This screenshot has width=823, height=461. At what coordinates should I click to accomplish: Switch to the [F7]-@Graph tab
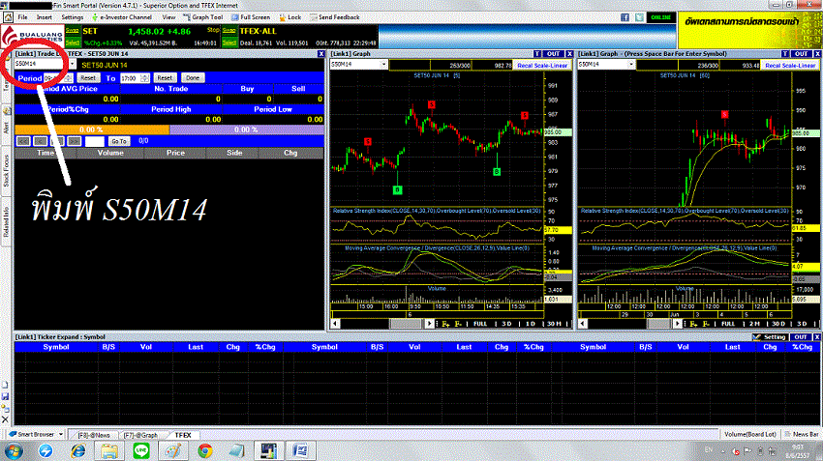[140, 435]
